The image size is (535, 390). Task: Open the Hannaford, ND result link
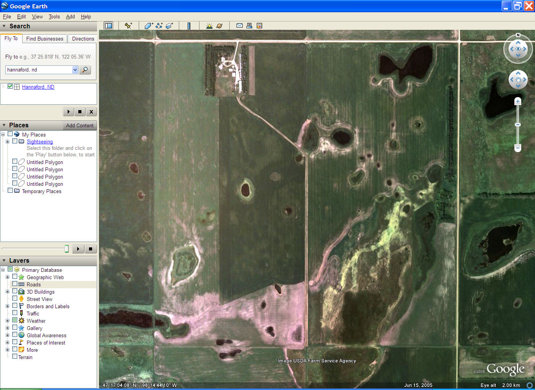pyautogui.click(x=38, y=87)
